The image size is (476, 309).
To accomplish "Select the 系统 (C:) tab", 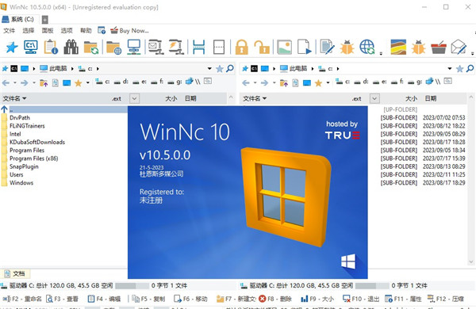I will tap(18, 19).
